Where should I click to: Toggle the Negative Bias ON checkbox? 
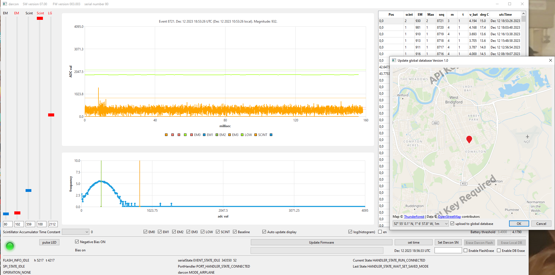(77, 242)
